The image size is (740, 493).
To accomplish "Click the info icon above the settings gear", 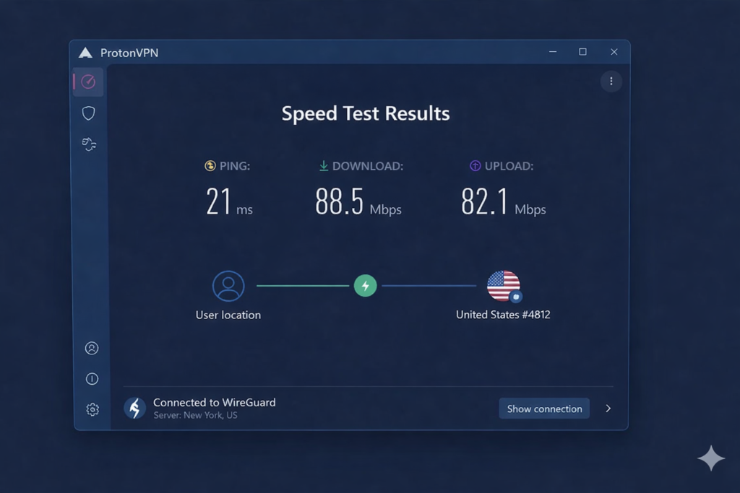I will pos(91,378).
